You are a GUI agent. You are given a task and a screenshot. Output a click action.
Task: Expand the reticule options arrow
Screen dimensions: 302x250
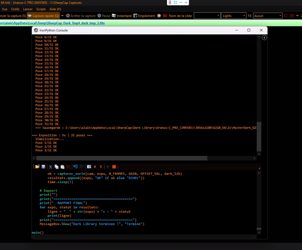click(x=297, y=16)
